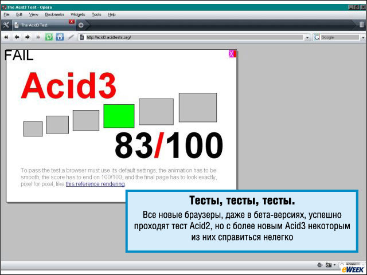Click the magenta X box on page
Image resolution: width=367 pixels, height=275 pixels.
[232, 54]
